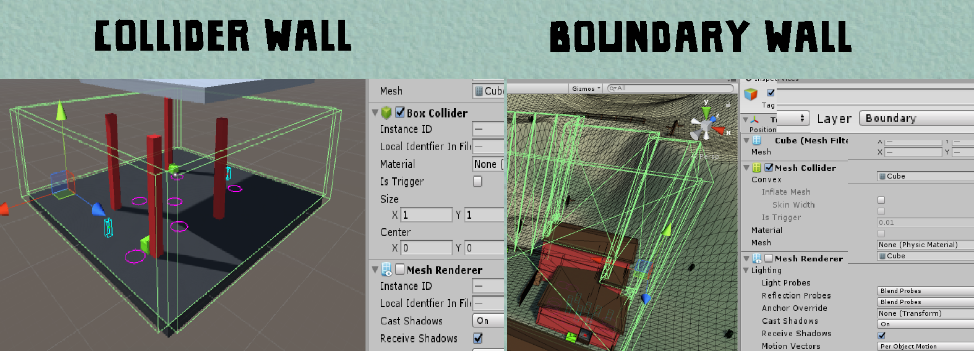Image resolution: width=974 pixels, height=351 pixels.
Task: Click Instance ID field under Collider Wall Mesh Renderer
Action: tap(489, 285)
